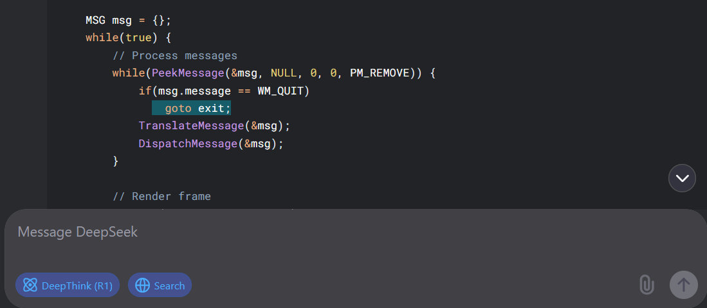Image resolution: width=707 pixels, height=308 pixels.
Task: Click the highlighted goto exit; line
Action: tap(191, 108)
